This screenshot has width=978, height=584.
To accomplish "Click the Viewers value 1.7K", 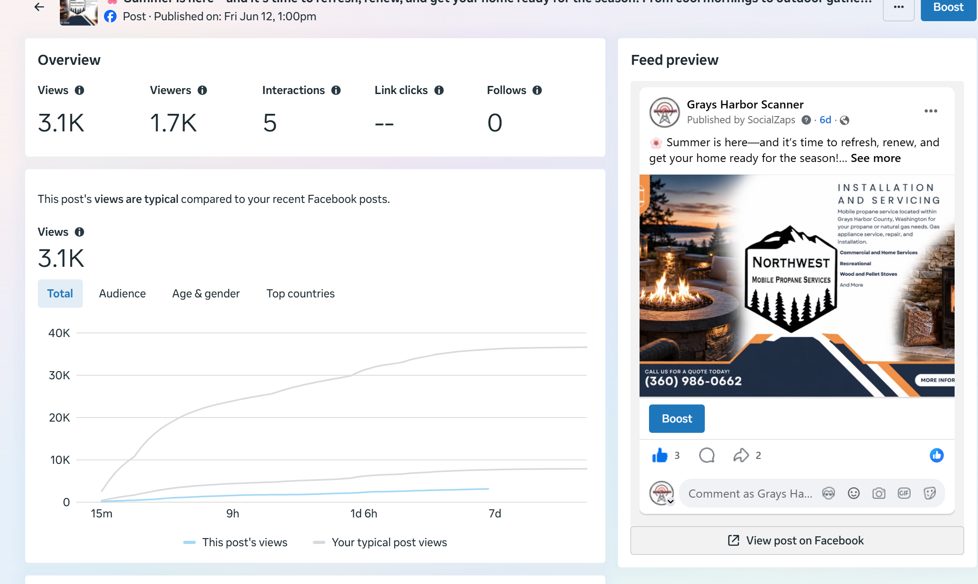I will [173, 123].
